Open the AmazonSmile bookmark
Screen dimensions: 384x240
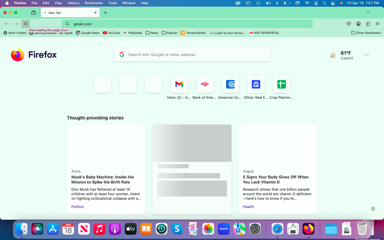(193, 33)
